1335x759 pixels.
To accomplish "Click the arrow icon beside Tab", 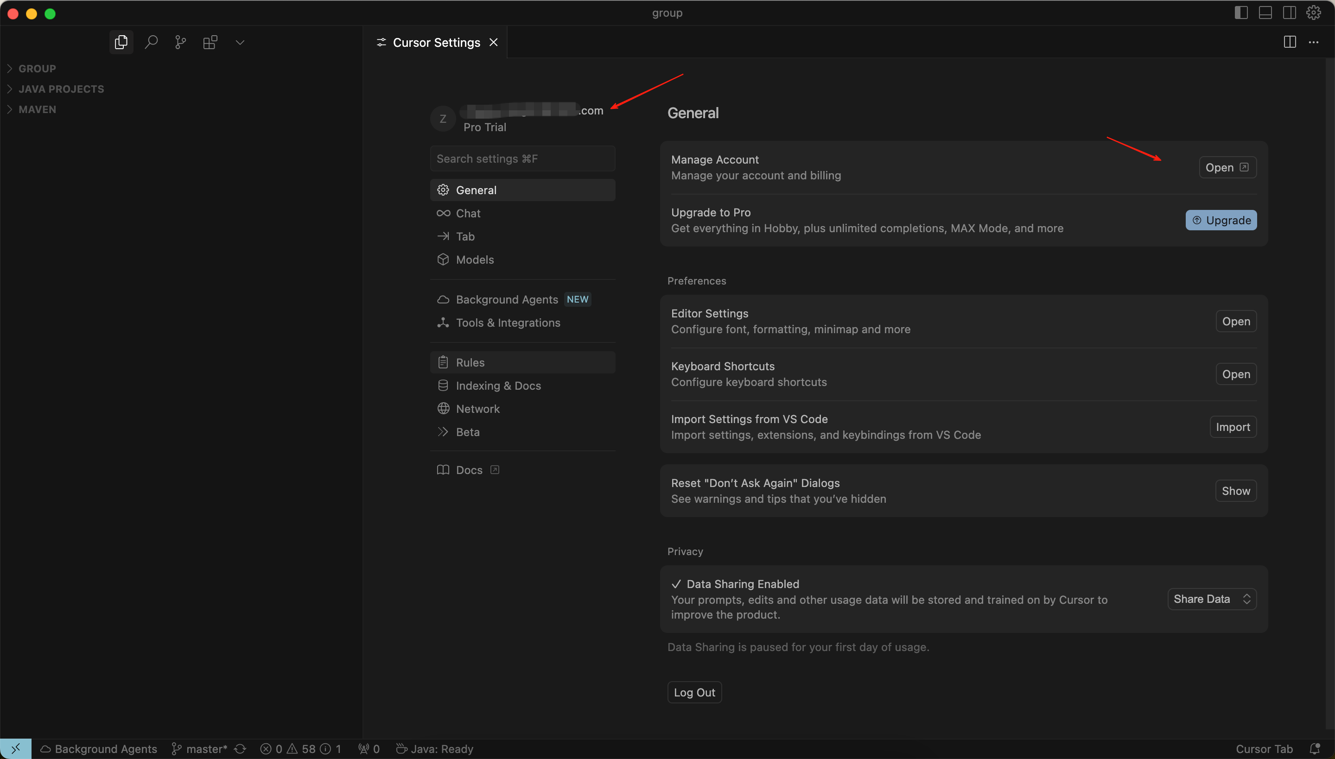I will pos(443,236).
